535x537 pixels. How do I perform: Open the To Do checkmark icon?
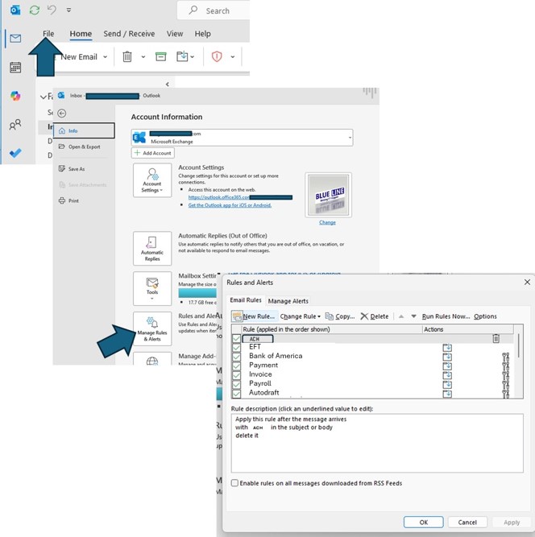click(15, 153)
